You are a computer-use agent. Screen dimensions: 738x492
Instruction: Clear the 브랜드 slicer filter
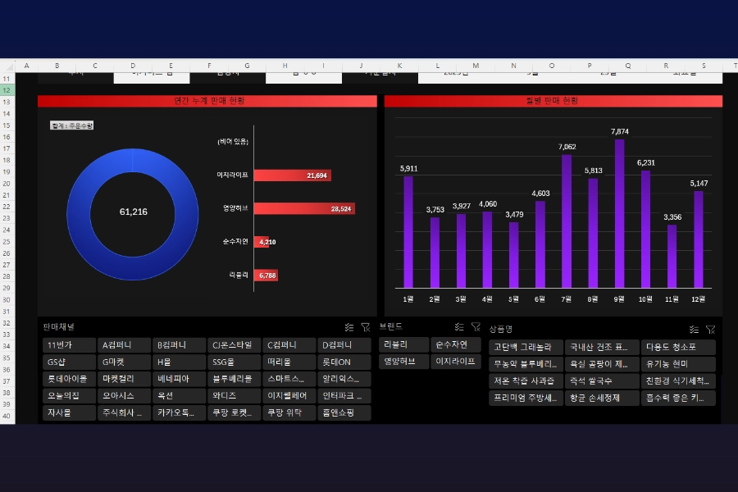point(476,326)
